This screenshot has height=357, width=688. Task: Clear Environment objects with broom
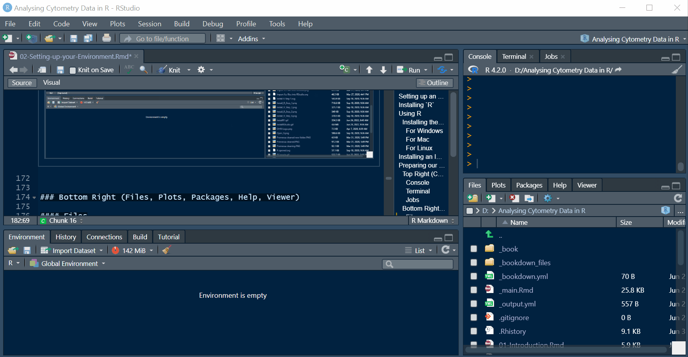[167, 250]
